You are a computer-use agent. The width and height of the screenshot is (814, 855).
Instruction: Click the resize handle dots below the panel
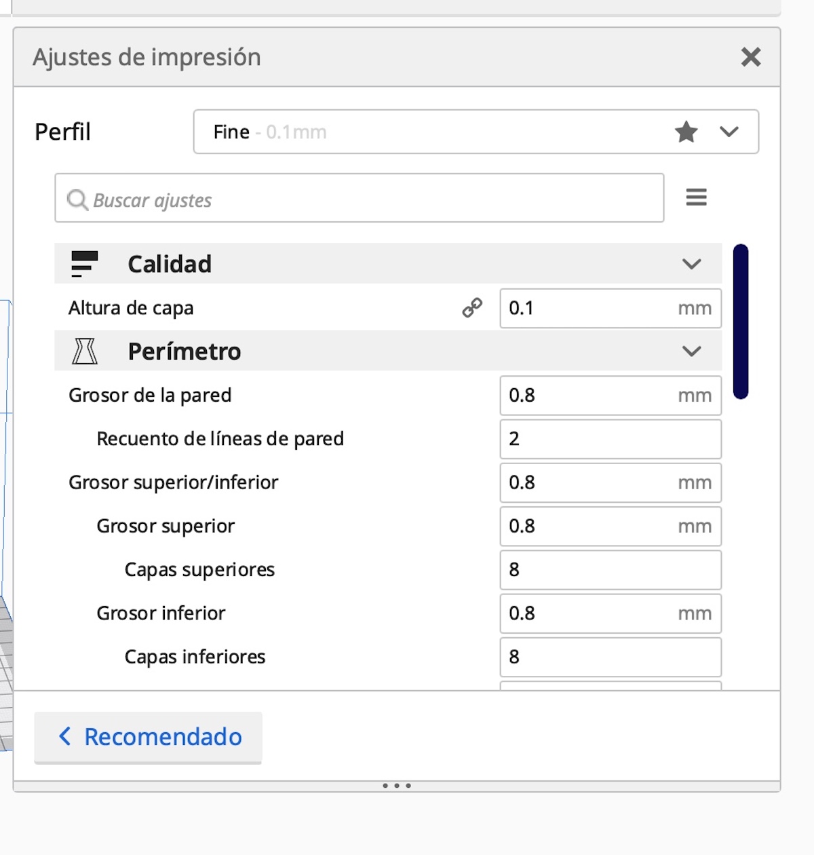pos(397,786)
